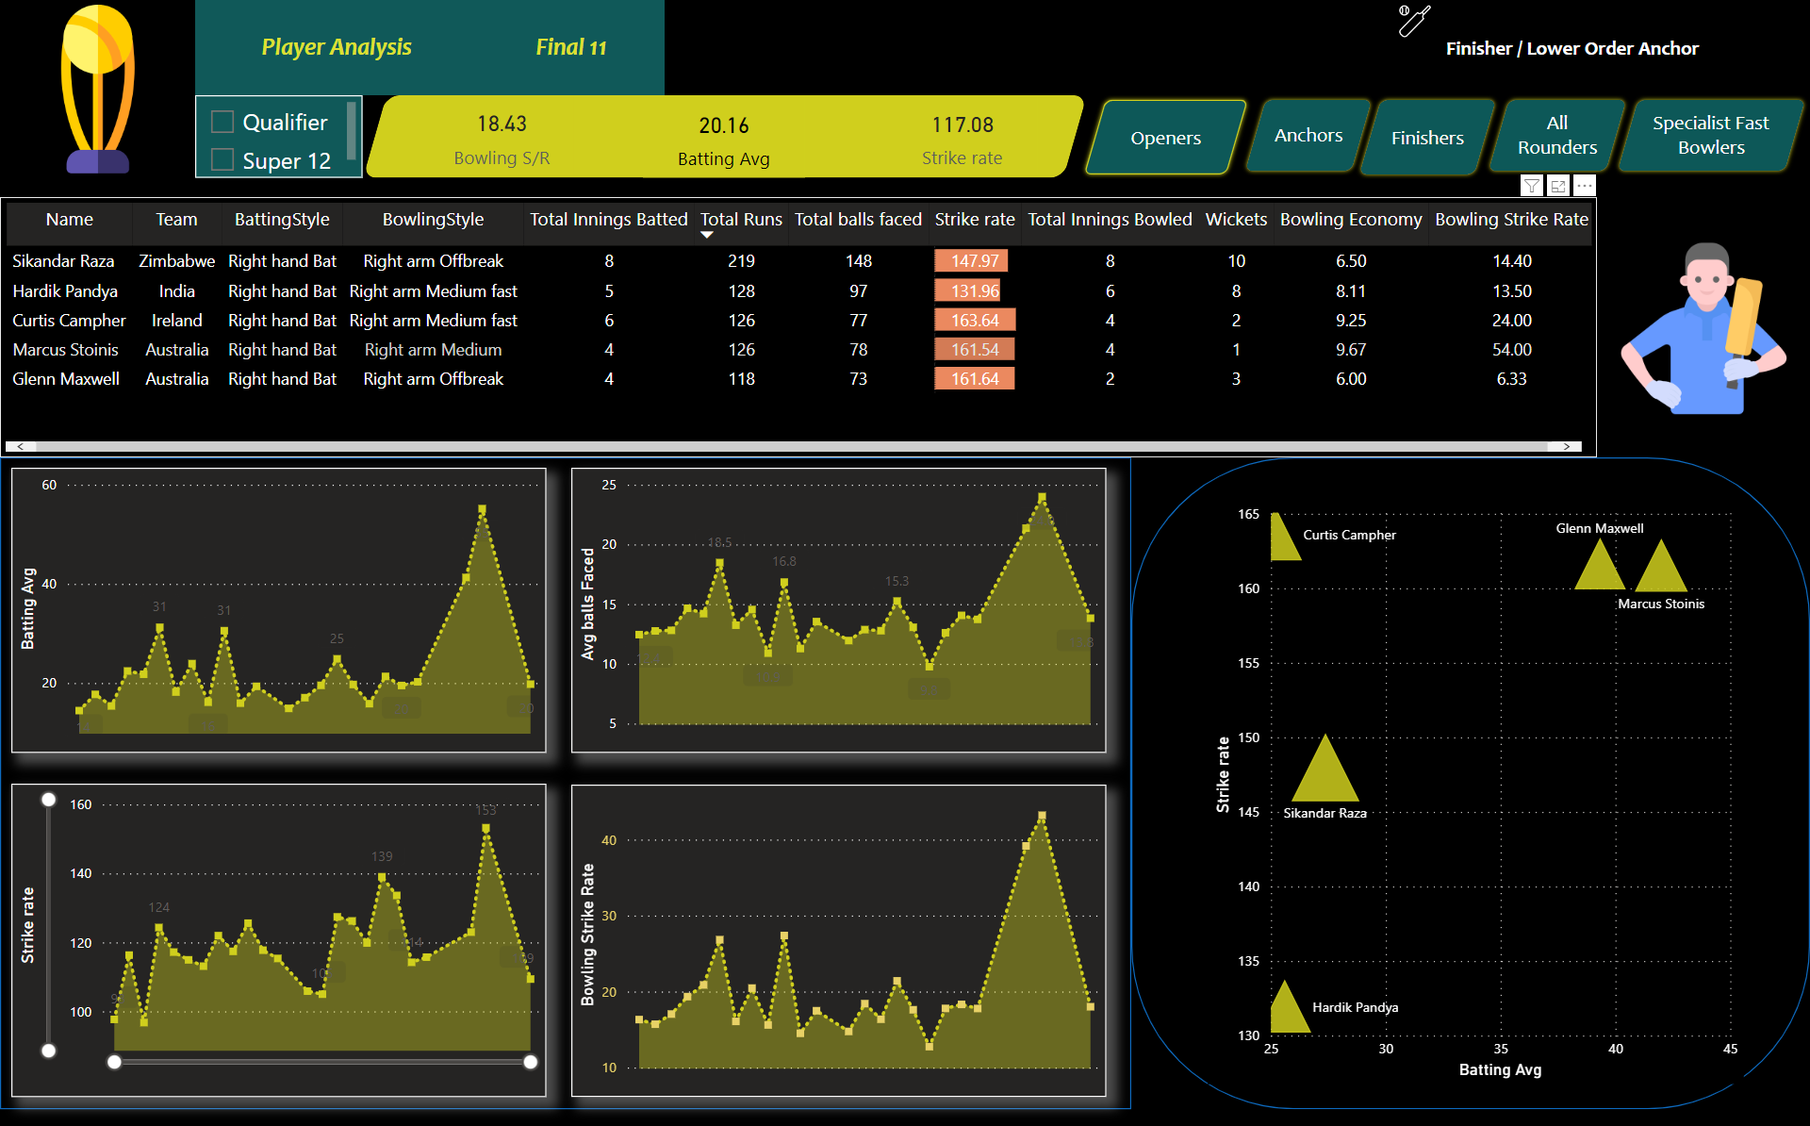Screen dimensions: 1810x1126
Task: Click Sikandar Raza triangle marker in scatter
Action: pos(1325,775)
